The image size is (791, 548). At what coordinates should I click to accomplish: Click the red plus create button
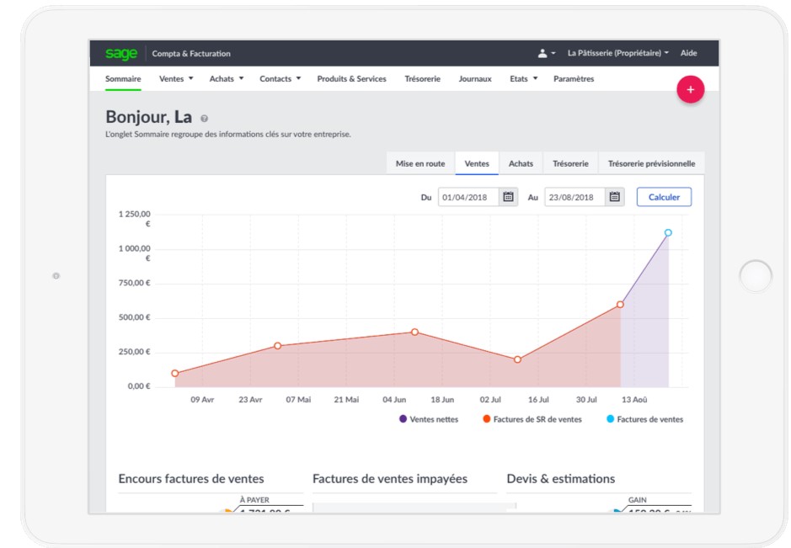(x=690, y=89)
